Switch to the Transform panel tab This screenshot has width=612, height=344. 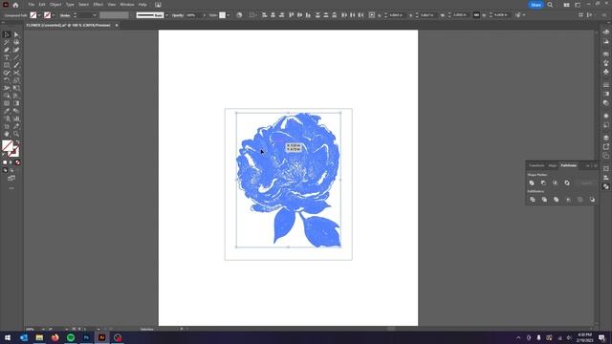pos(536,165)
